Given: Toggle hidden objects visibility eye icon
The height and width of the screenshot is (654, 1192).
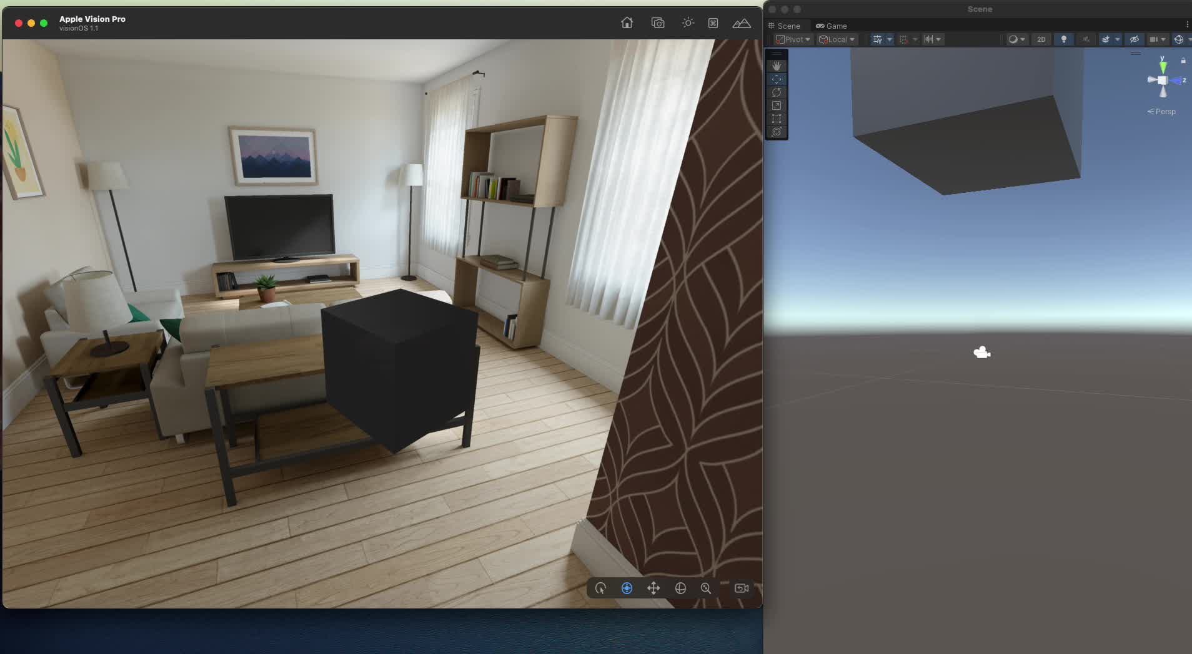Looking at the screenshot, I should [1134, 39].
